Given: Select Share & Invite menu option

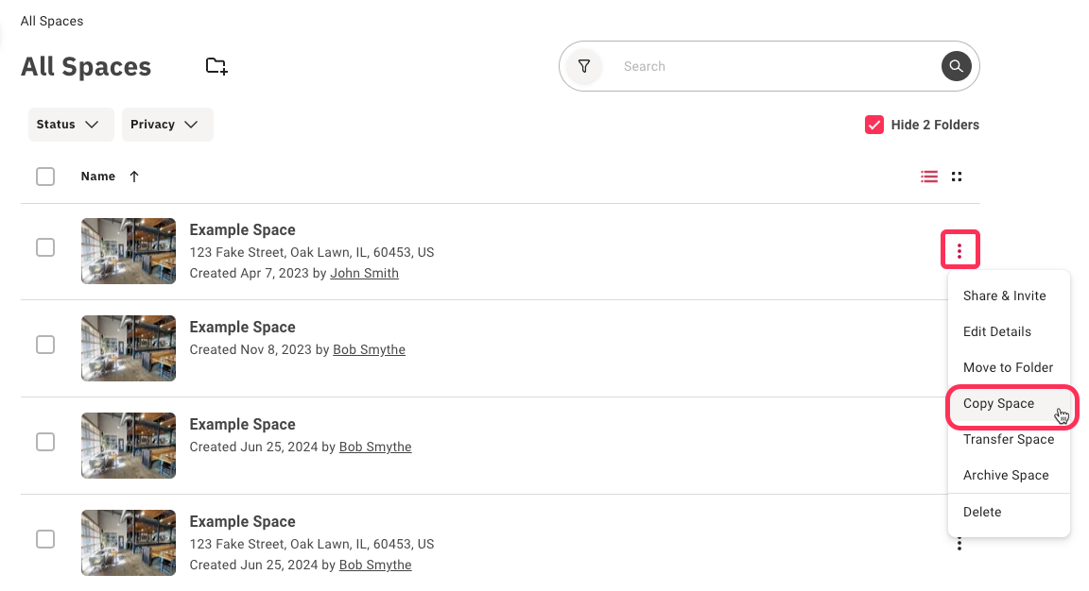Looking at the screenshot, I should pyautogui.click(x=1004, y=295).
